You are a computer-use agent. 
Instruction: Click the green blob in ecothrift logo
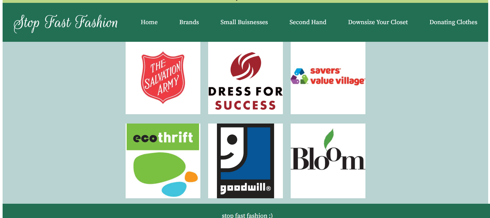[159, 168]
